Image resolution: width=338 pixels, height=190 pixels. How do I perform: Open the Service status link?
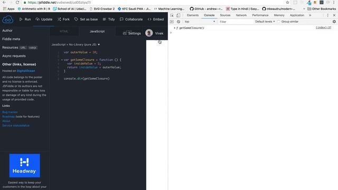click(x=16, y=126)
